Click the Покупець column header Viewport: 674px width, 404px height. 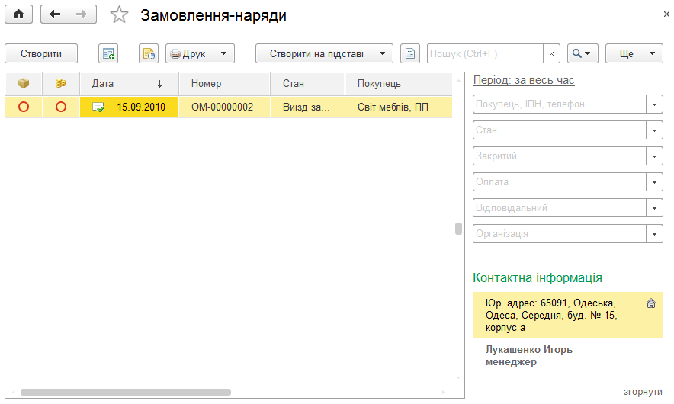[x=399, y=83]
